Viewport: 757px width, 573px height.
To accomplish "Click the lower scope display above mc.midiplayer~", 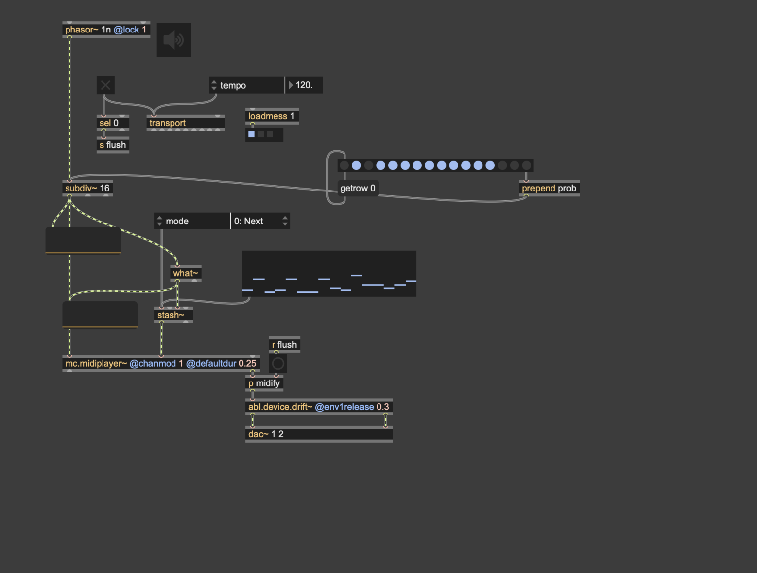I will coord(100,315).
